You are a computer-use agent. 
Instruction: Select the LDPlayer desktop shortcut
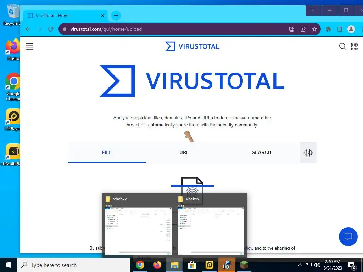(x=13, y=120)
